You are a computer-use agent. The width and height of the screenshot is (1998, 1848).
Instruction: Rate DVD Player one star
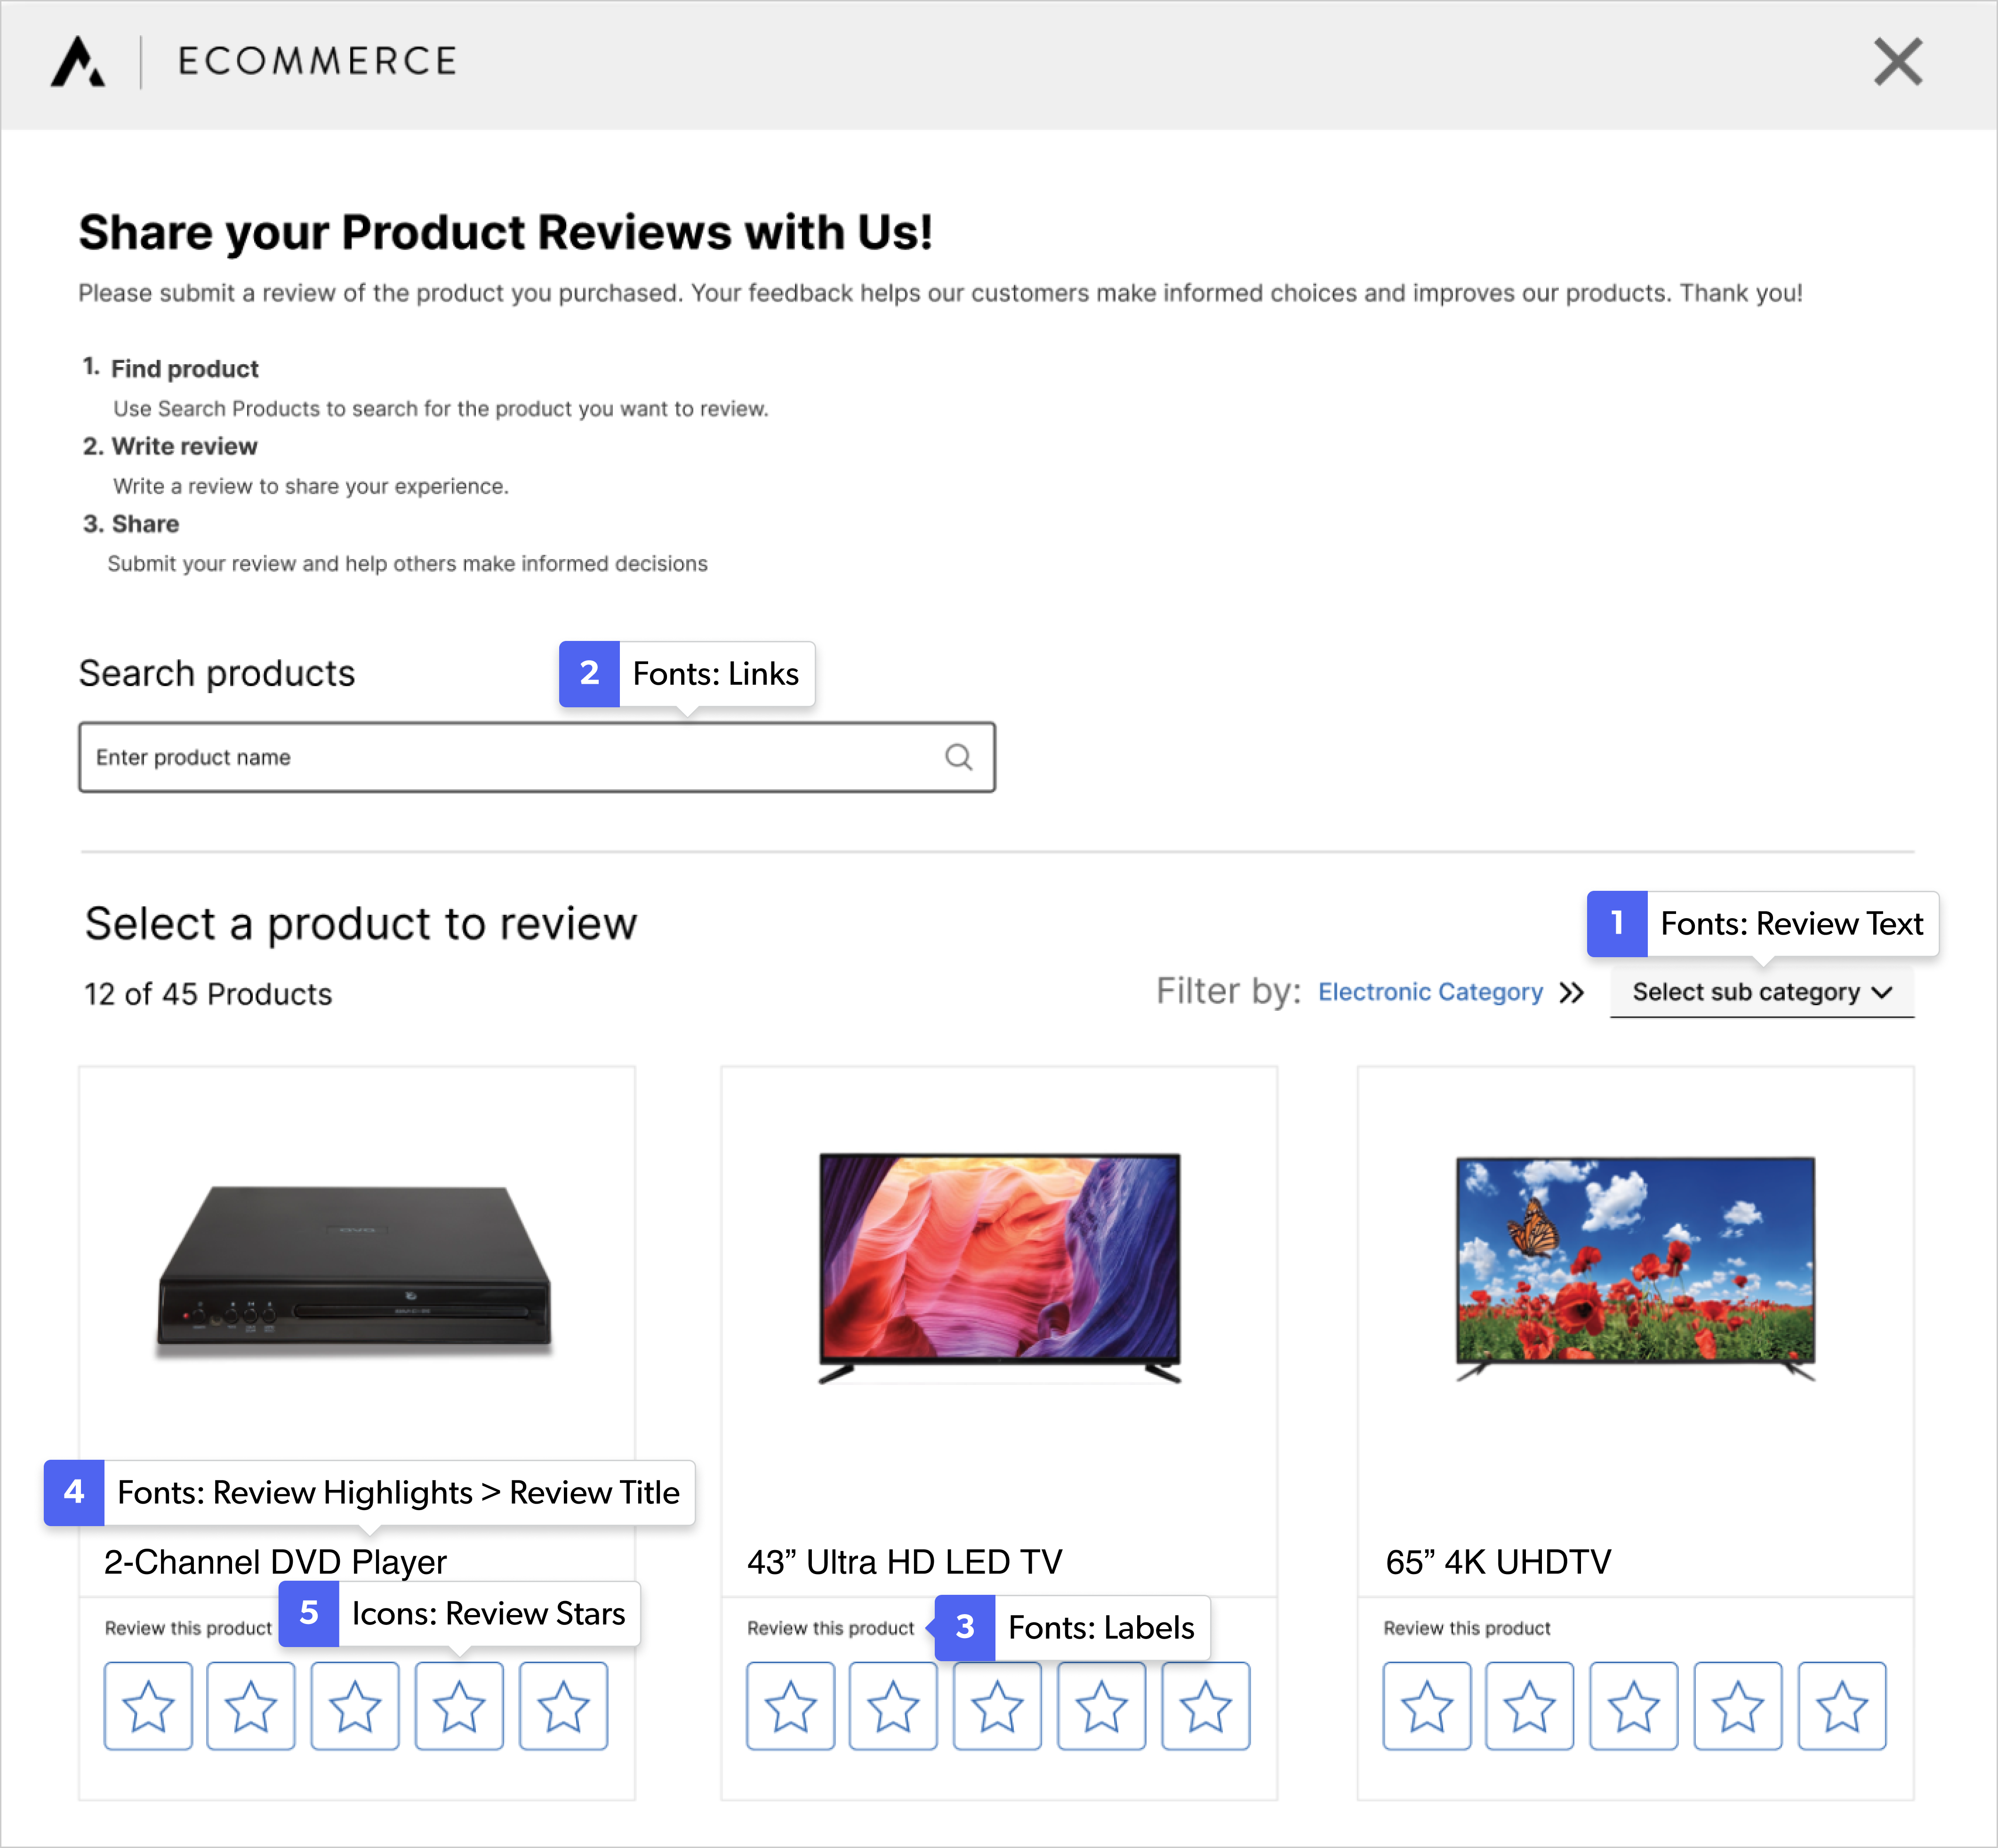(148, 1706)
